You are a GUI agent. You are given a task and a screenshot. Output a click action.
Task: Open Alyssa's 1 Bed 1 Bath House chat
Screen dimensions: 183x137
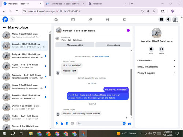pos(25,66)
